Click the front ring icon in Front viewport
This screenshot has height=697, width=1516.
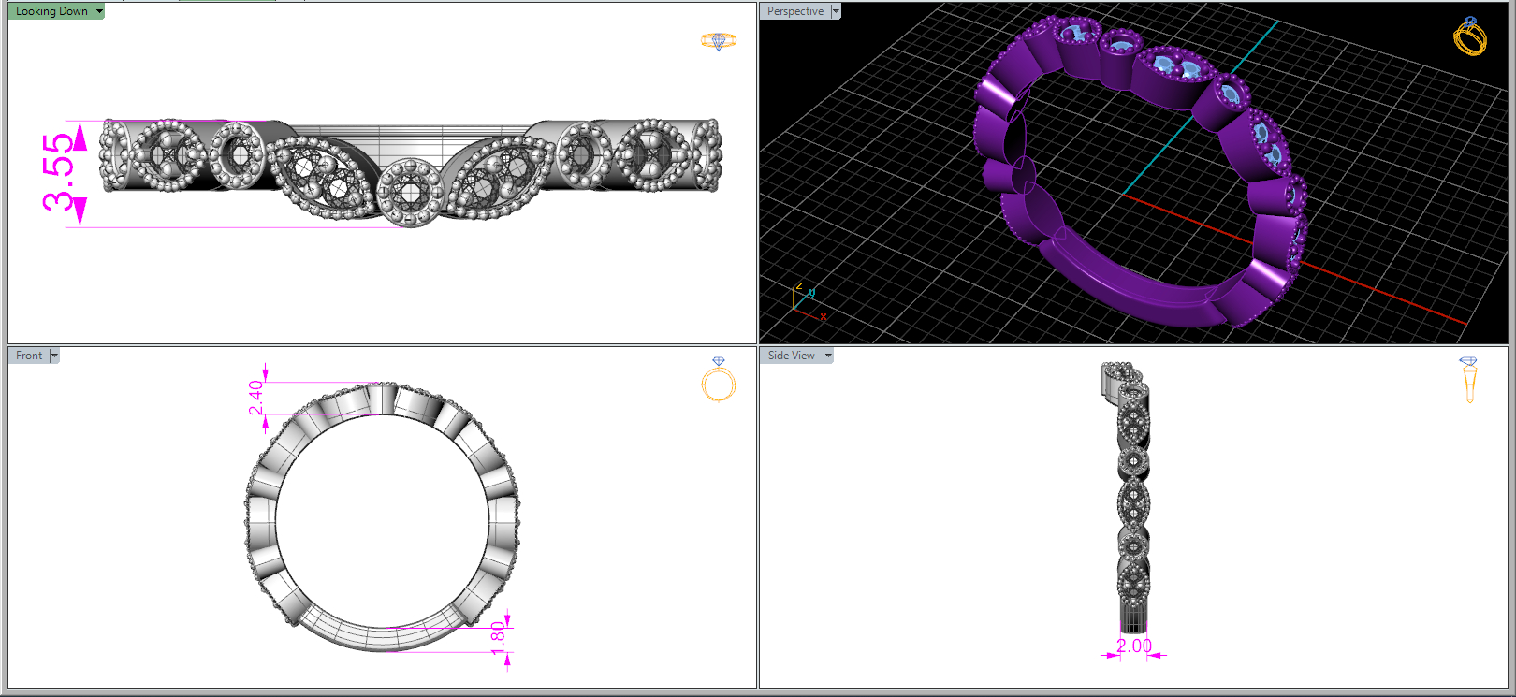coord(719,379)
